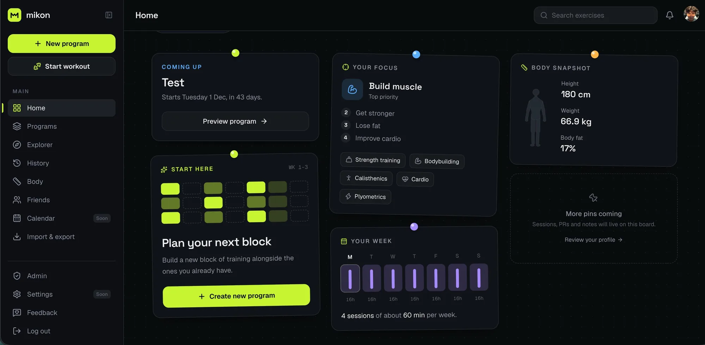Click the pin icon above More pins coming

pos(593,198)
